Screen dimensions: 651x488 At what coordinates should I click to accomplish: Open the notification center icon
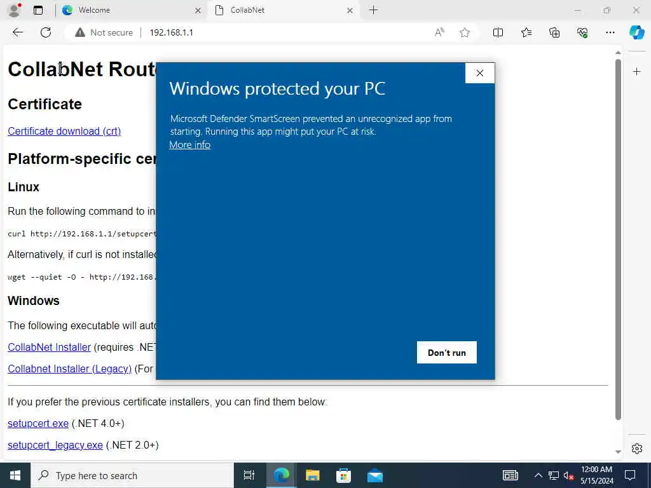[630, 475]
